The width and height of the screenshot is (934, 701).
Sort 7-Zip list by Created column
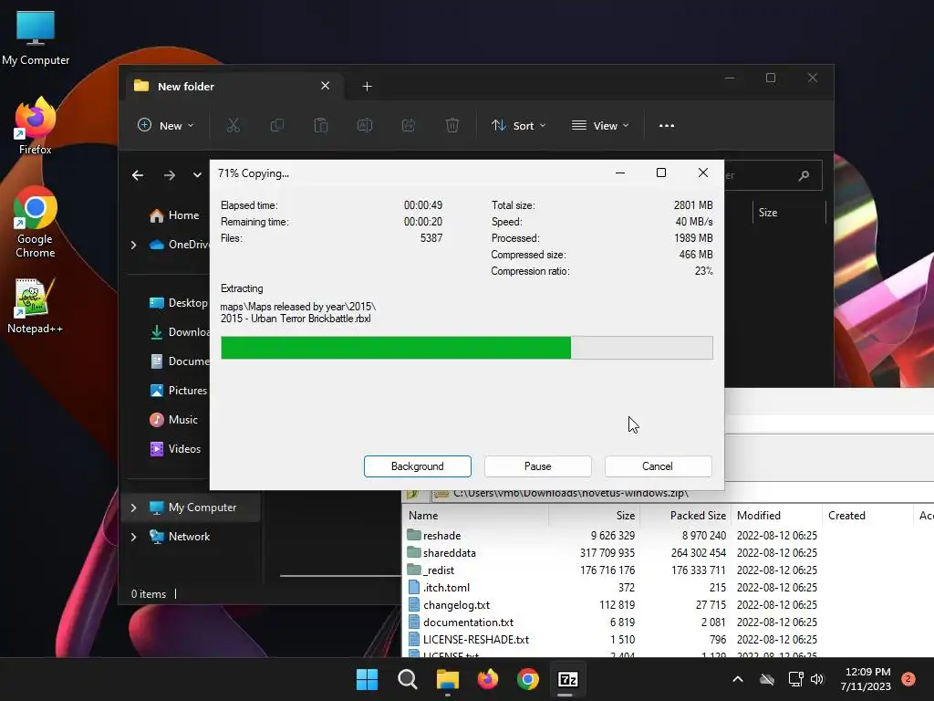pyautogui.click(x=867, y=516)
